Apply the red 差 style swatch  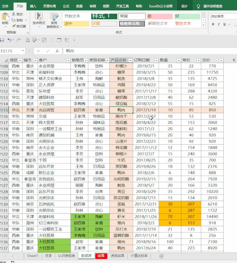159,16
